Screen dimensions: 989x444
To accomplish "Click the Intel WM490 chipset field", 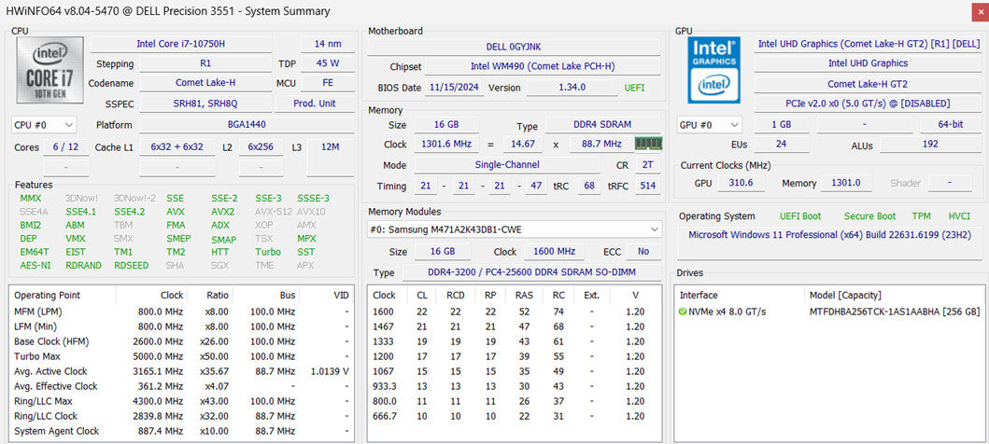I will pyautogui.click(x=542, y=67).
